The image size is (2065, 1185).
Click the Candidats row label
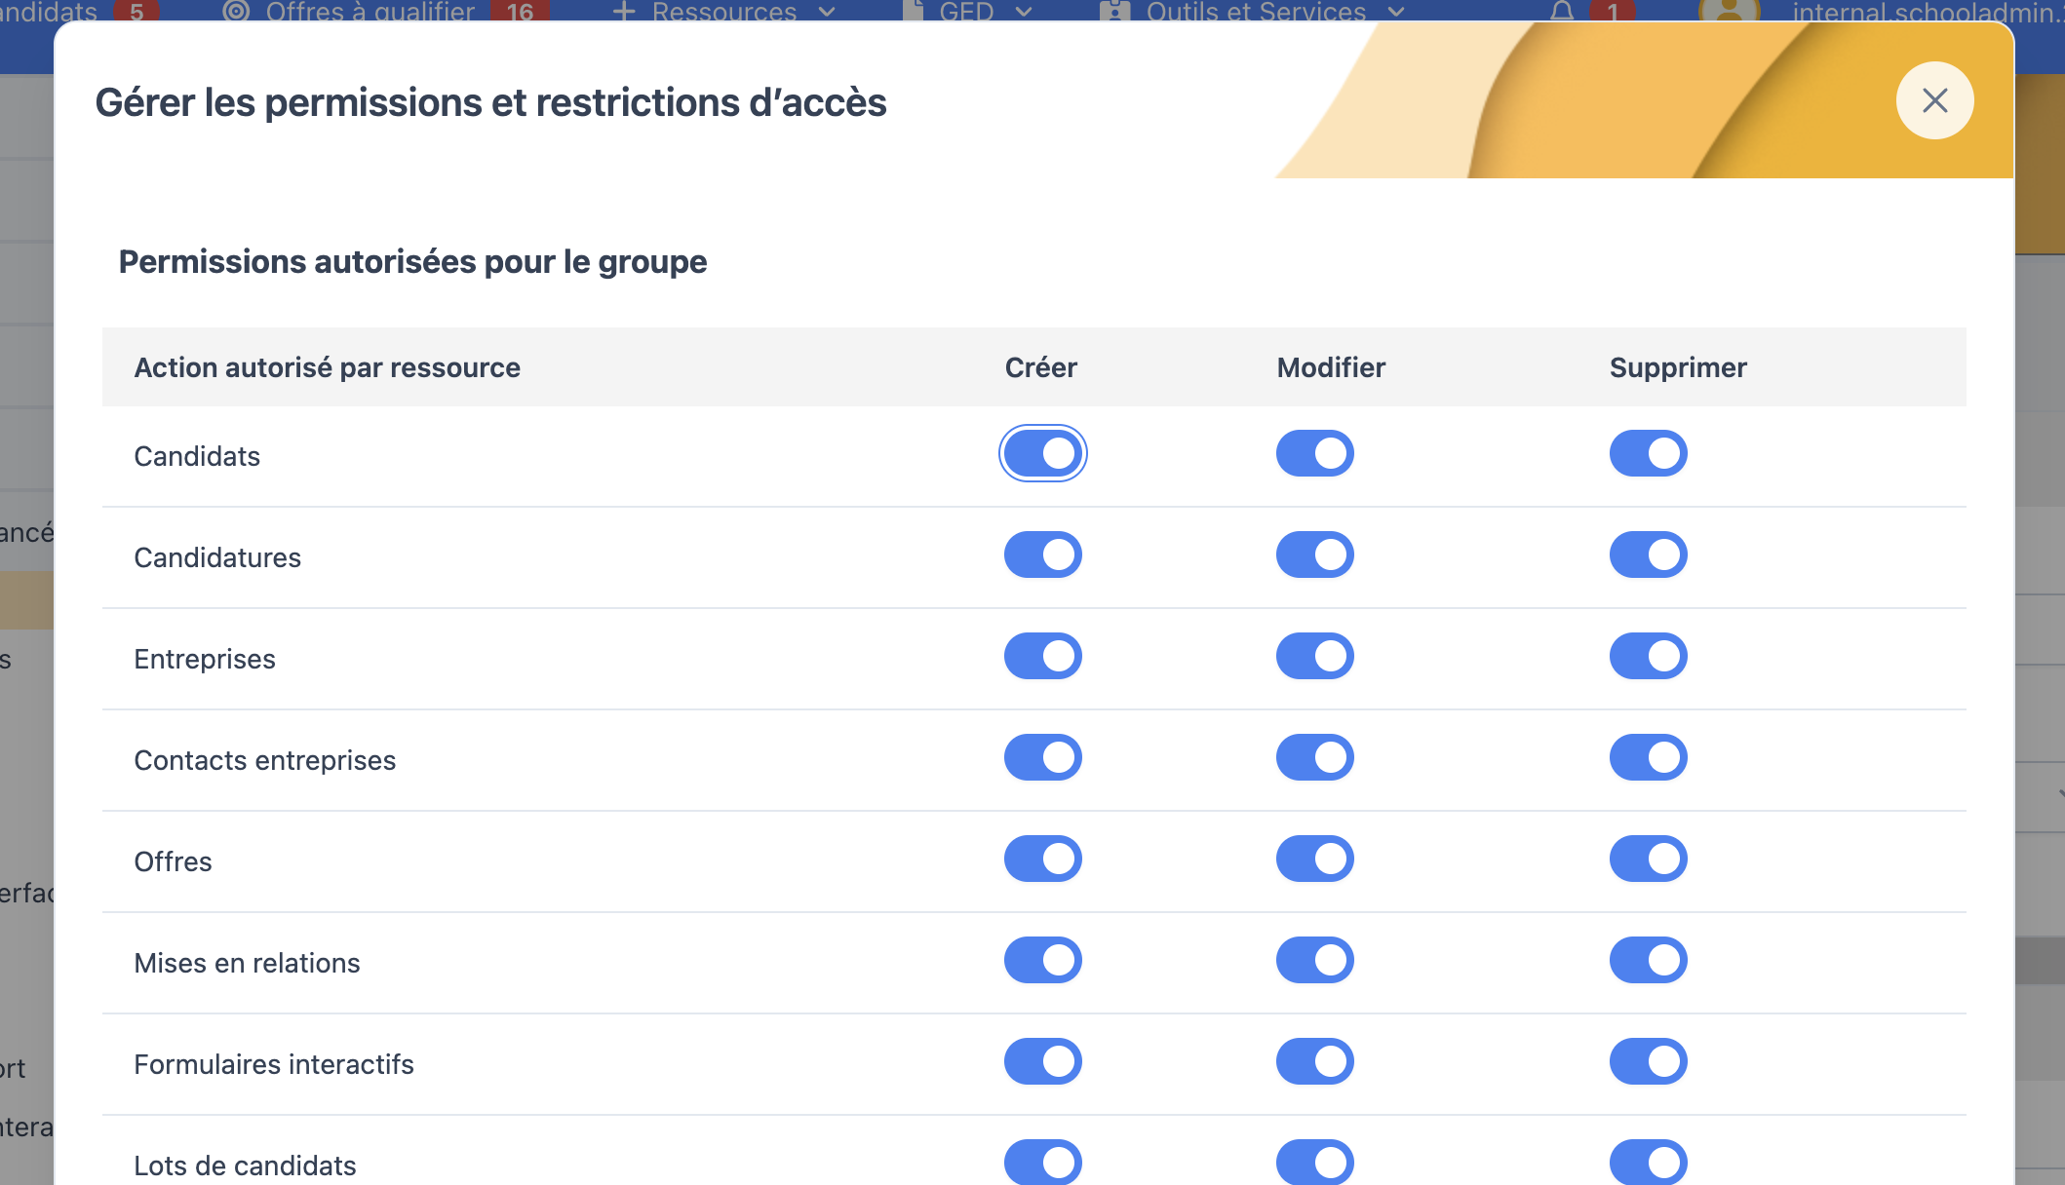197,456
